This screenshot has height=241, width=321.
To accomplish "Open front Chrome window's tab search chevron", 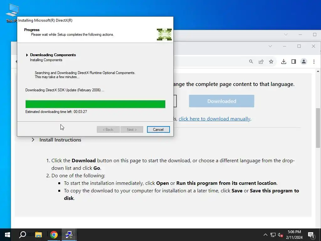I will (270, 46).
